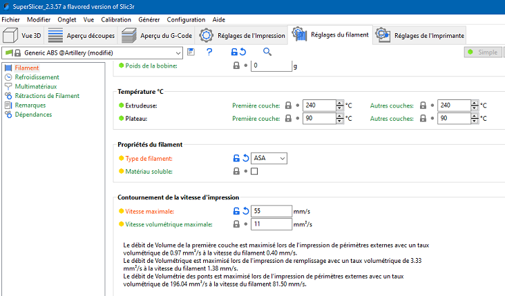This screenshot has width=505, height=296.
Task: Click lock icon for Extrudeuse autres couches
Action: pos(423,106)
